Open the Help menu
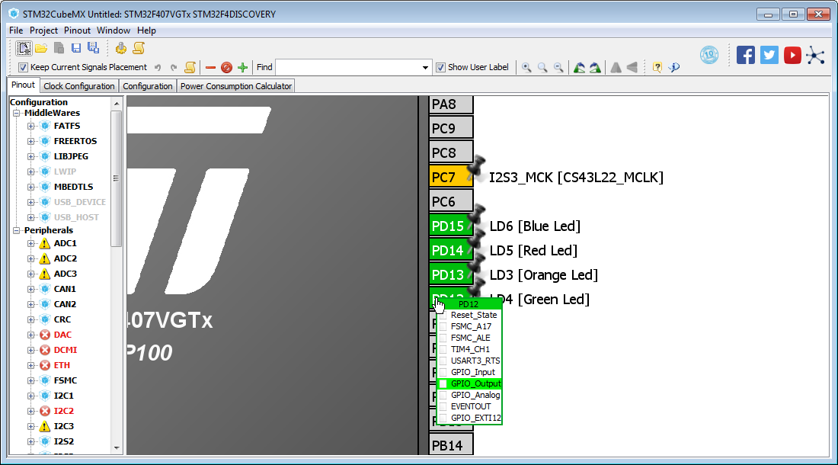Viewport: 838px width, 465px height. point(146,30)
